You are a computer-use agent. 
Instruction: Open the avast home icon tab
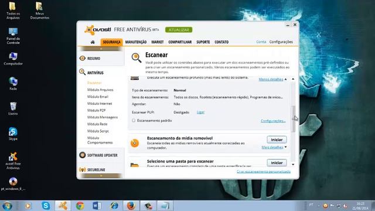tap(93, 42)
